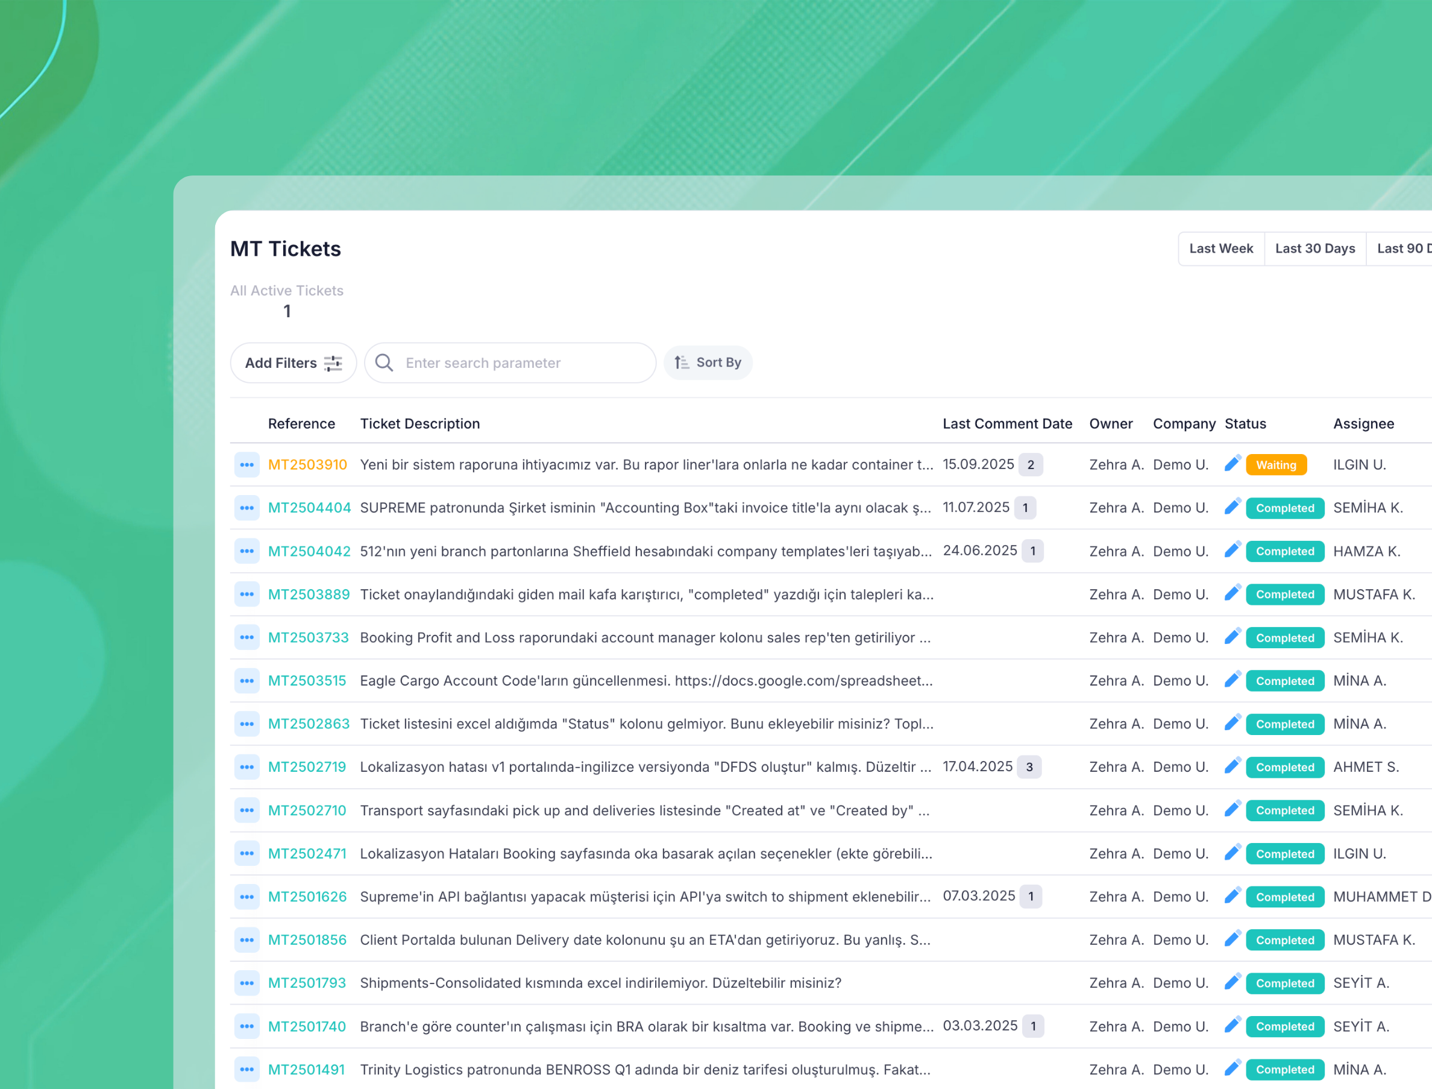Click the three-dot menu beside MT2504404
This screenshot has width=1432, height=1089.
pos(247,508)
